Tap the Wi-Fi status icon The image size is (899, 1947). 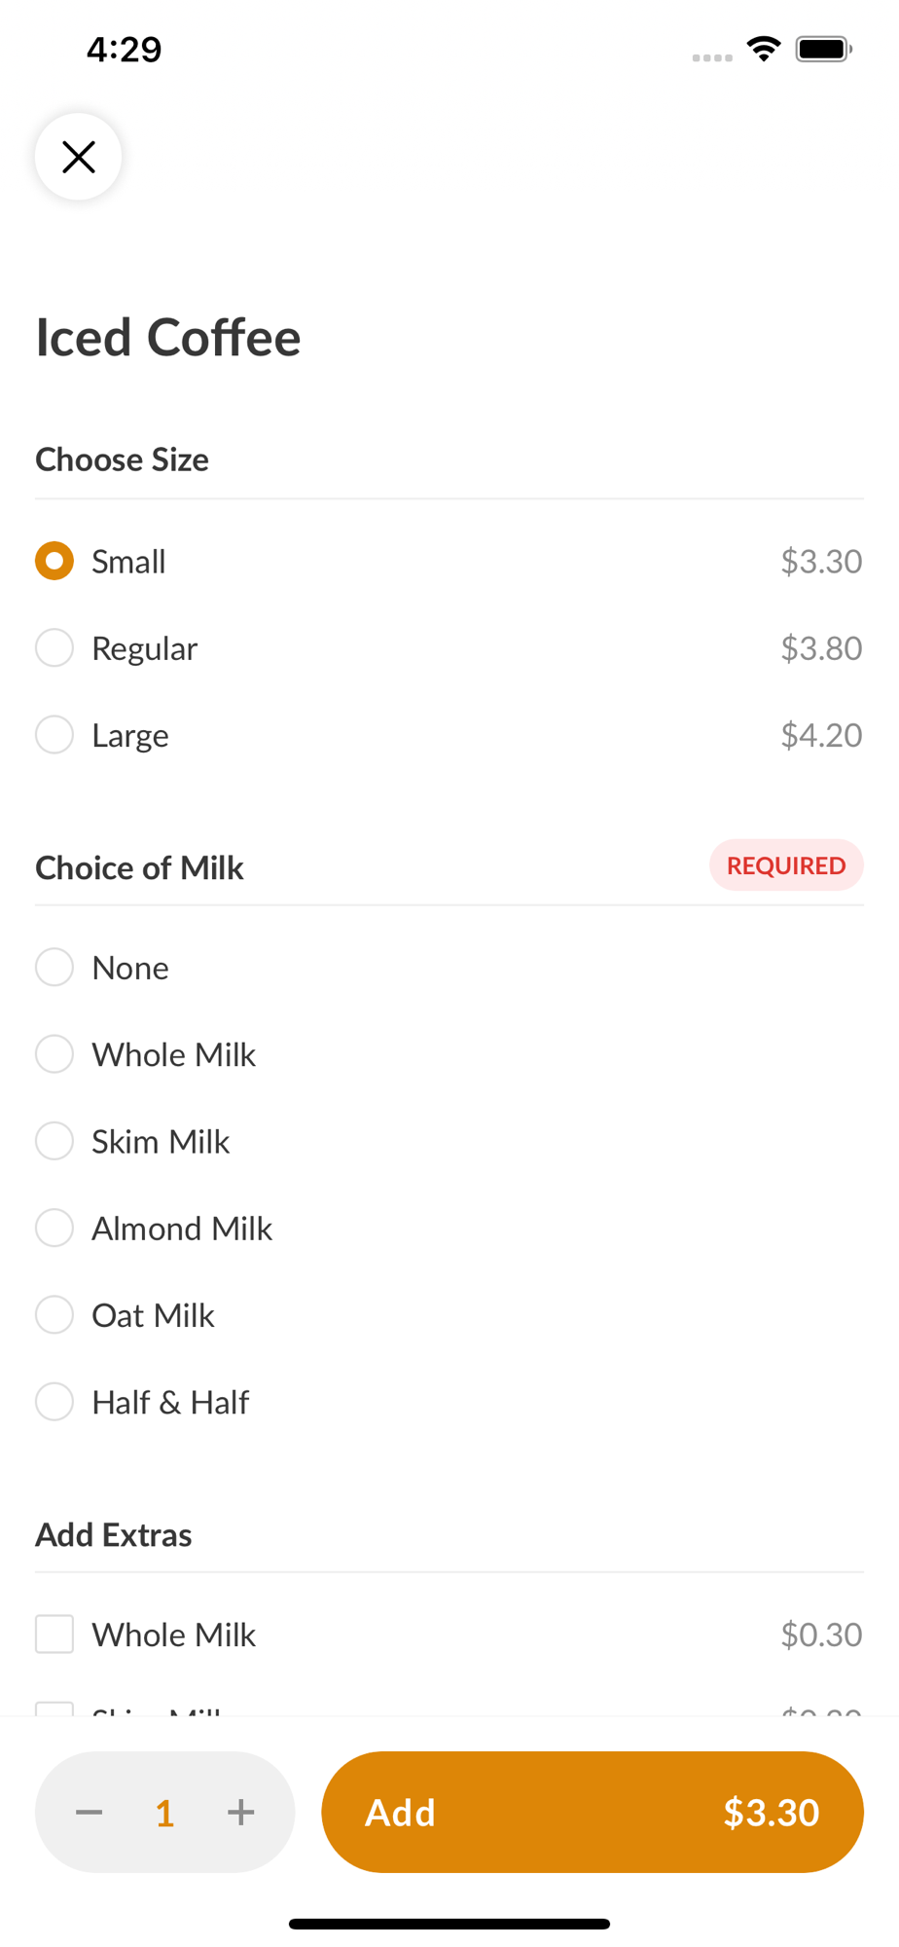[x=765, y=49]
